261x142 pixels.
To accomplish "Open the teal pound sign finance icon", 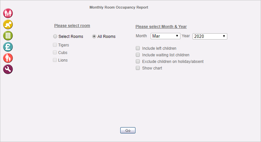I will pyautogui.click(x=8, y=47).
